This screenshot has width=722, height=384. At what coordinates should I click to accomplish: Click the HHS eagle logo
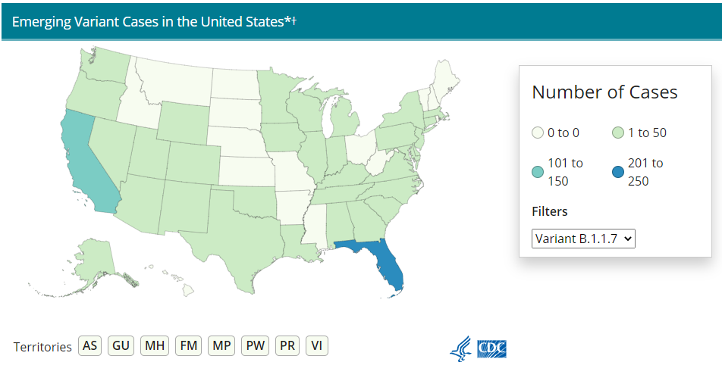(461, 348)
